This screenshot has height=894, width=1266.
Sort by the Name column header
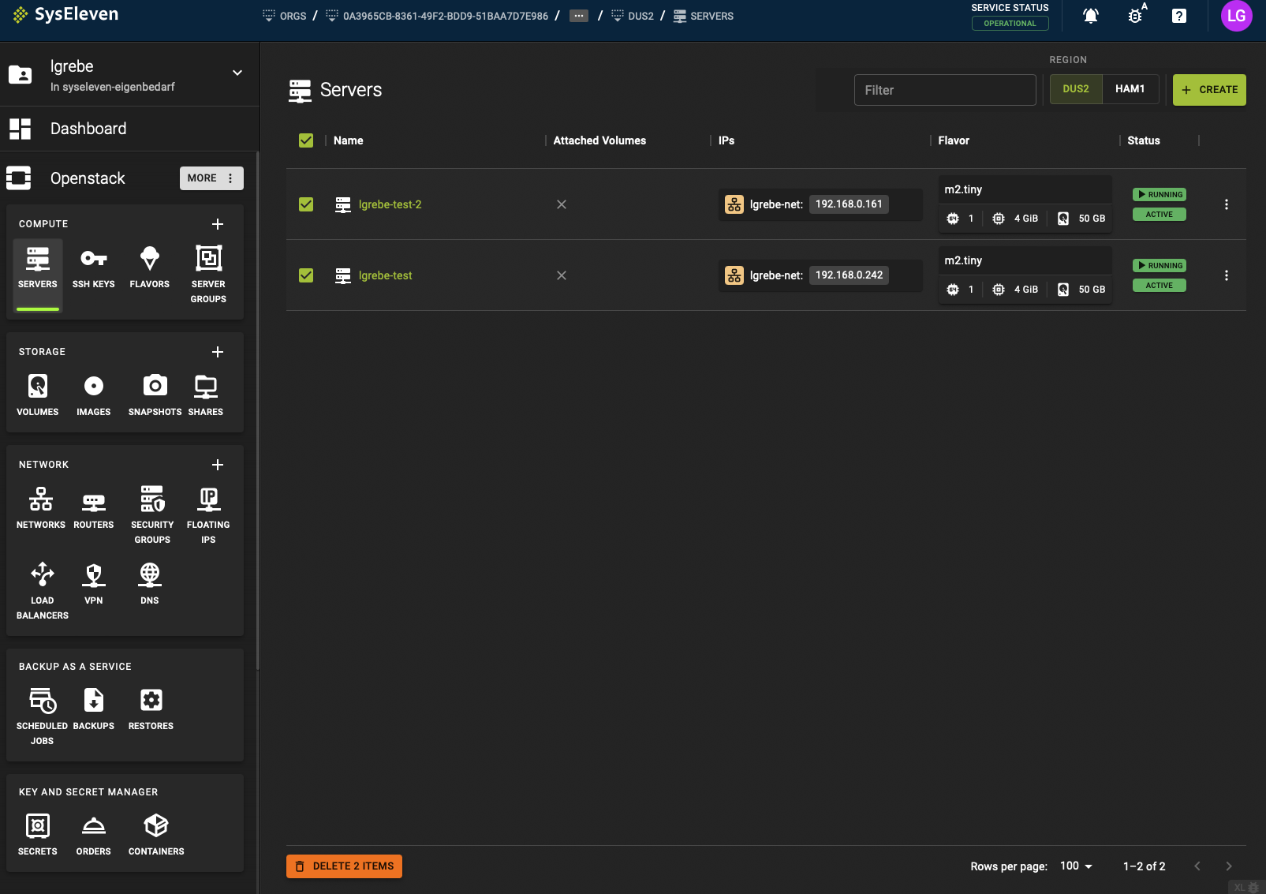coord(349,140)
